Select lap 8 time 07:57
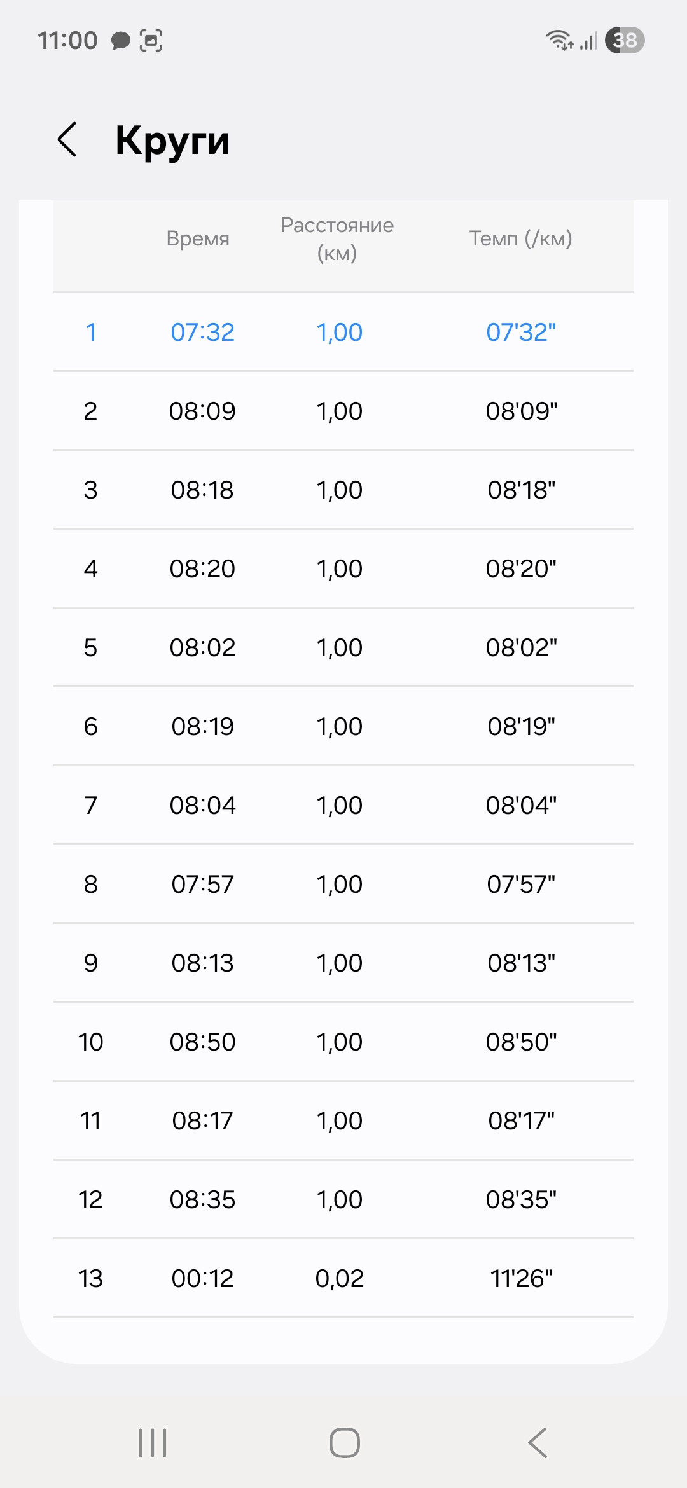This screenshot has height=1488, width=687. click(x=202, y=884)
